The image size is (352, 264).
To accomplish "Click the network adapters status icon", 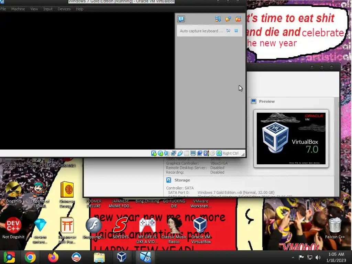I will 173,153.
